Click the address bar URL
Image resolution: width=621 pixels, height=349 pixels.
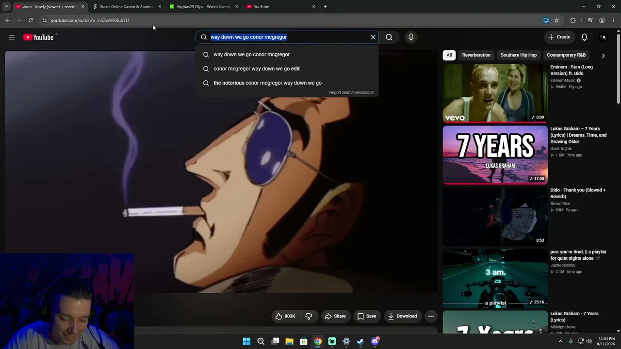[90, 20]
